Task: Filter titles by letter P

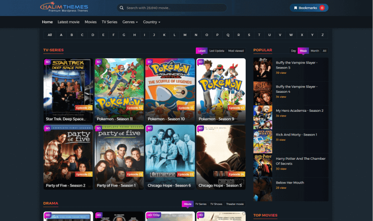Action: [217, 35]
